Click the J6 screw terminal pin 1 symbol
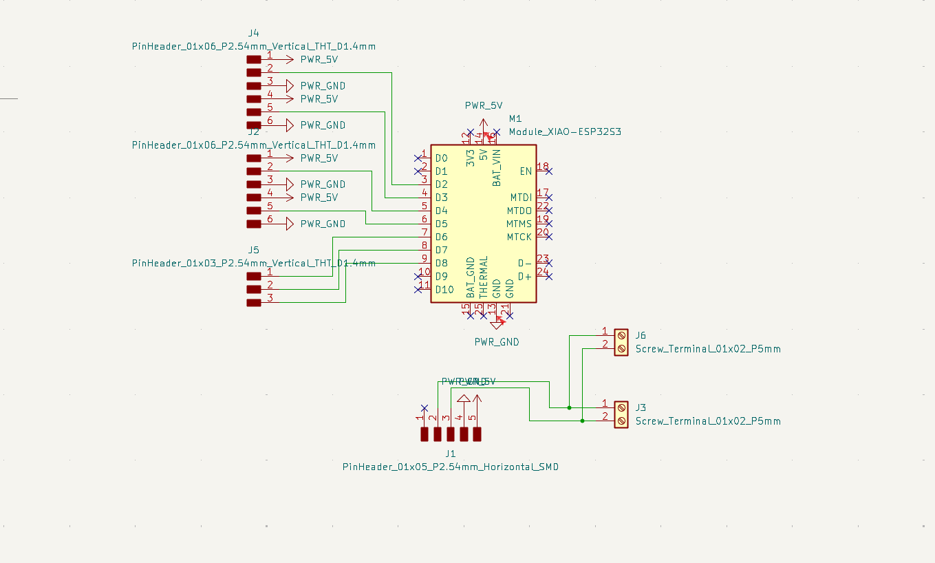The image size is (935, 563). pos(621,335)
